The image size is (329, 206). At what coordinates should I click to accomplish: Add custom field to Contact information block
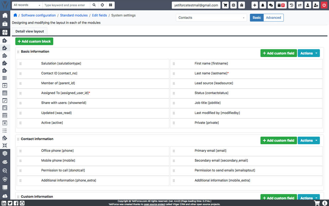point(279,140)
